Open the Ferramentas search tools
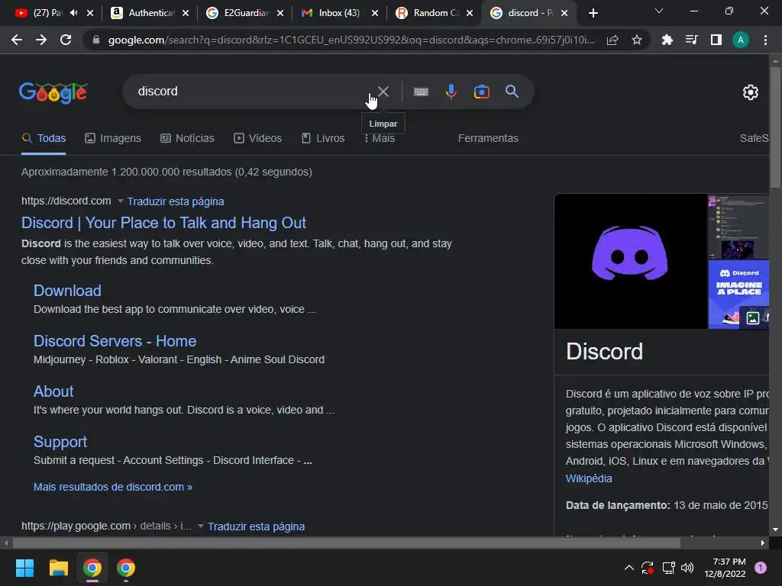 pyautogui.click(x=488, y=138)
